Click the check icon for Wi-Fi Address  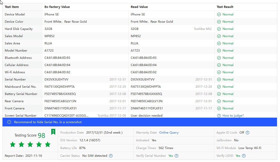coord(219,72)
